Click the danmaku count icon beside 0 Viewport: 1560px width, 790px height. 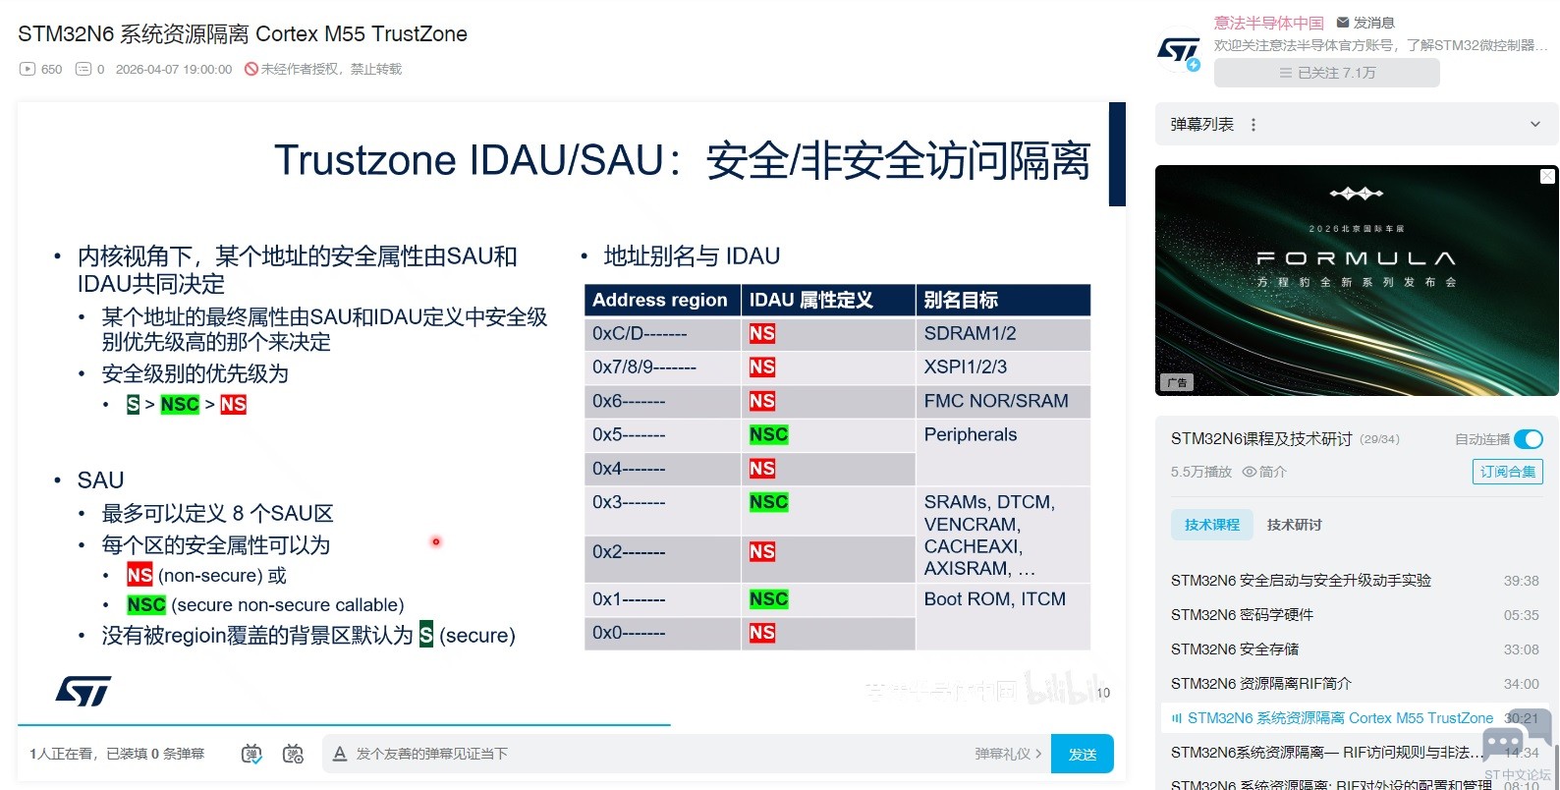pos(84,69)
